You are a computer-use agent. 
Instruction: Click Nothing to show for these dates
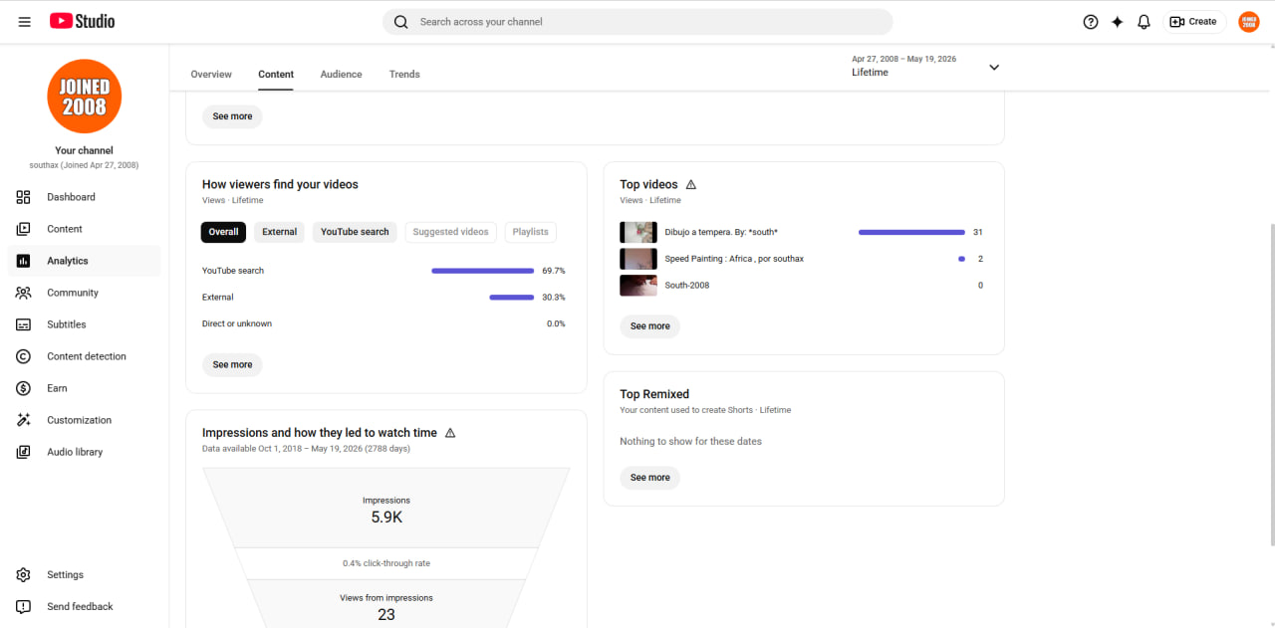coord(690,442)
